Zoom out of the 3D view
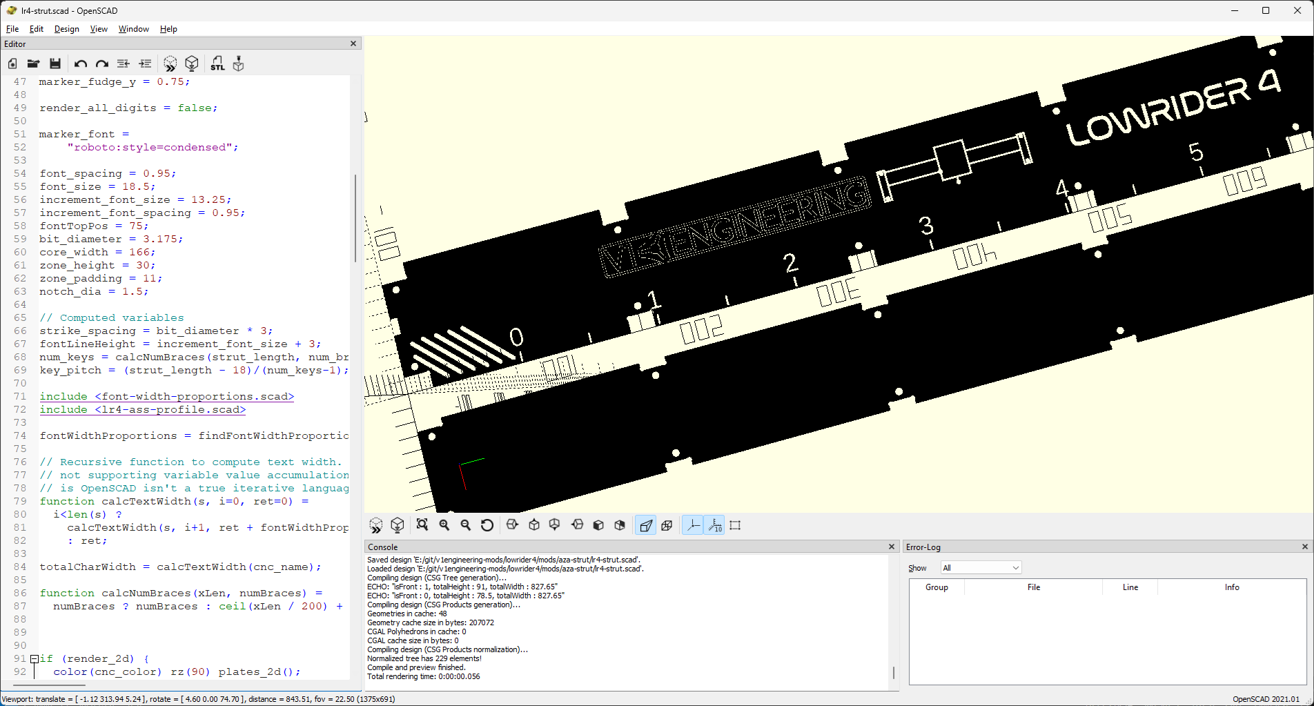The width and height of the screenshot is (1314, 706). tap(466, 525)
